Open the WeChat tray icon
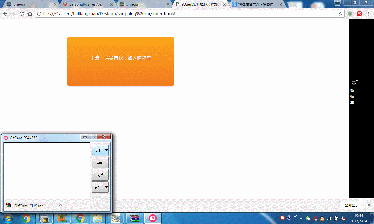Viewport: 374px width, 224px height. [308, 218]
